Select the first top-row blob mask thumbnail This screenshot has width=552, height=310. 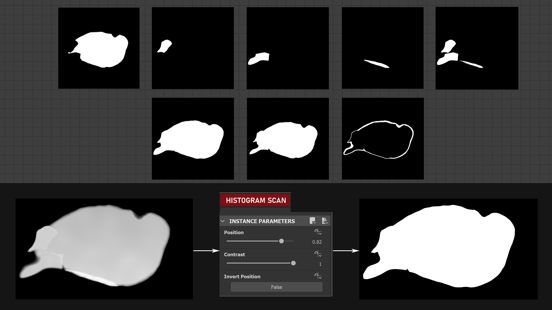99,48
